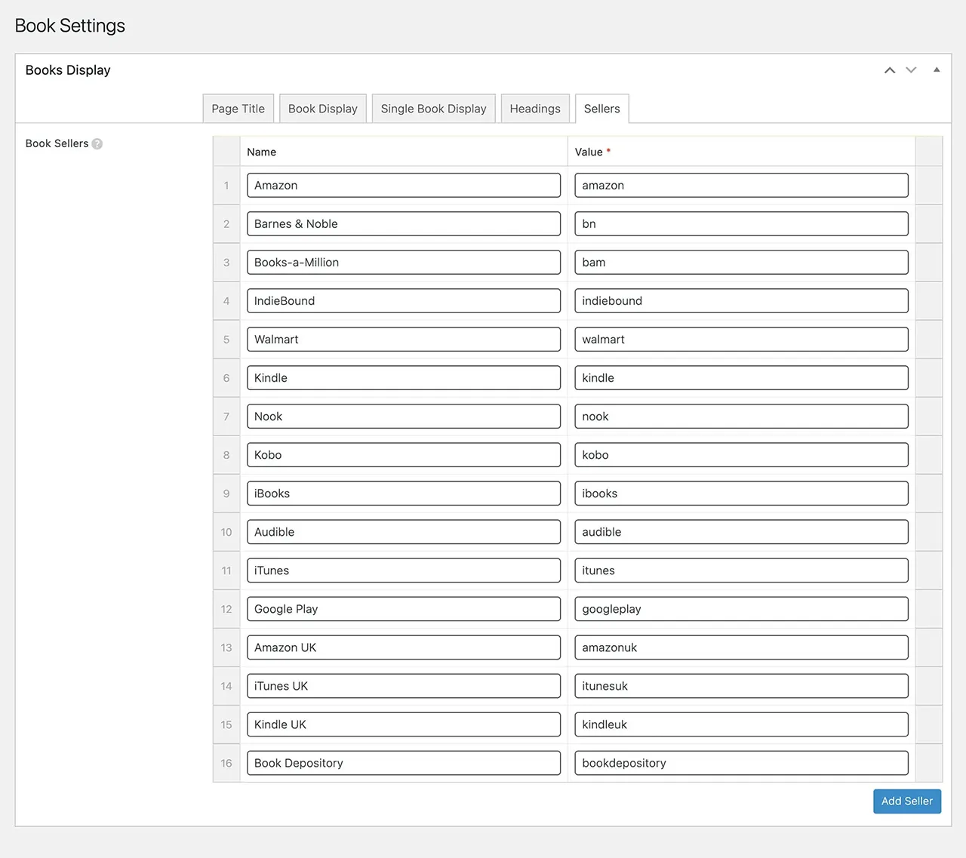Click the name field for Google Play
Image resolution: width=966 pixels, height=858 pixels.
pyautogui.click(x=403, y=609)
